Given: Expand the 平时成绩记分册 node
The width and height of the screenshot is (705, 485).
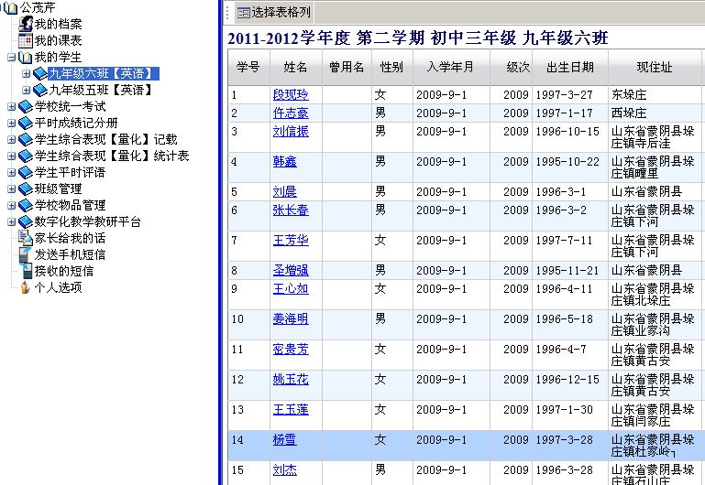Looking at the screenshot, I should 11,124.
